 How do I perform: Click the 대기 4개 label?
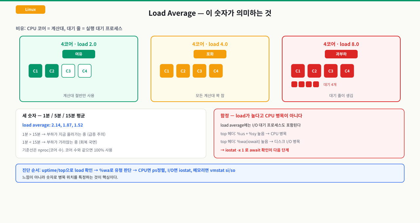pos(330,85)
